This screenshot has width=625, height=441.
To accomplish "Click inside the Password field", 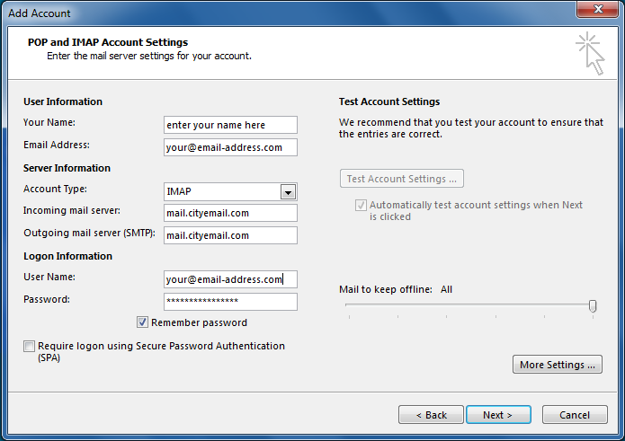I will point(230,302).
